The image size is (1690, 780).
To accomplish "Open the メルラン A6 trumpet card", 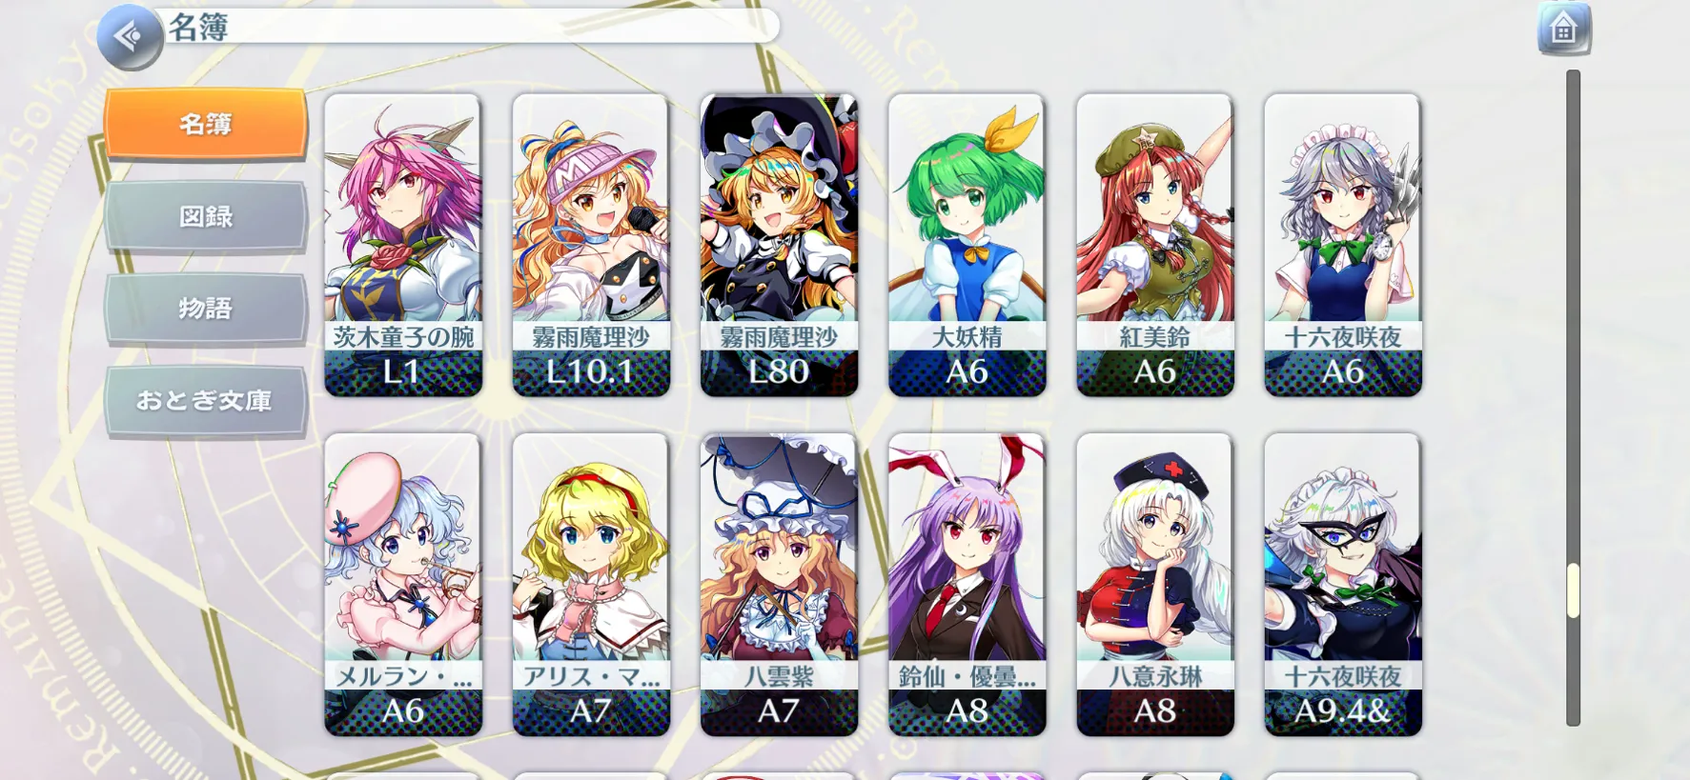I will coord(403,585).
